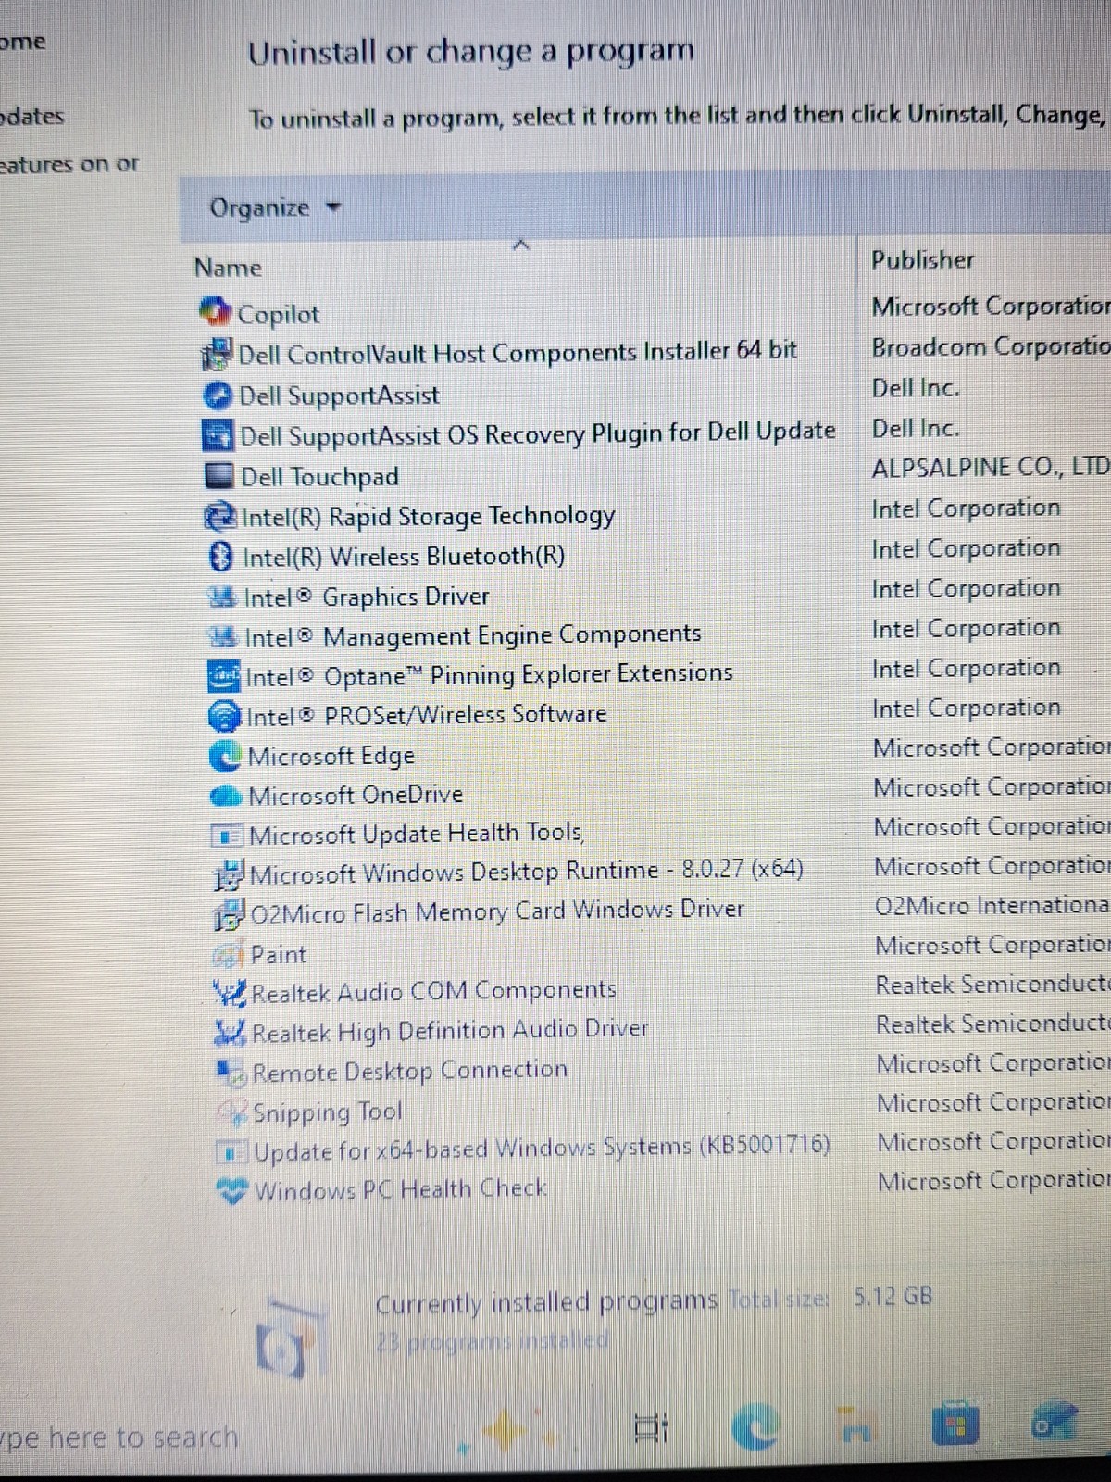This screenshot has height=1482, width=1111.
Task: Select Windows PC Health Check entry
Action: (401, 1190)
